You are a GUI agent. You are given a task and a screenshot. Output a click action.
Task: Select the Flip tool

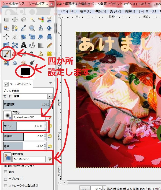[x=6, y=45]
